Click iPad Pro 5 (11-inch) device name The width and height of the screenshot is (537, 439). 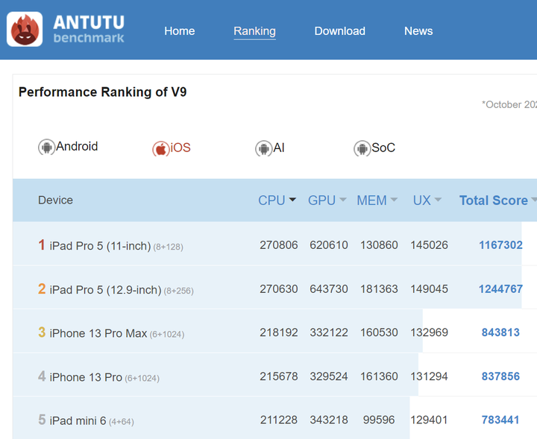[x=100, y=246]
